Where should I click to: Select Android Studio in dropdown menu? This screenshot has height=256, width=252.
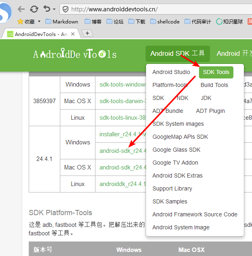click(x=171, y=72)
